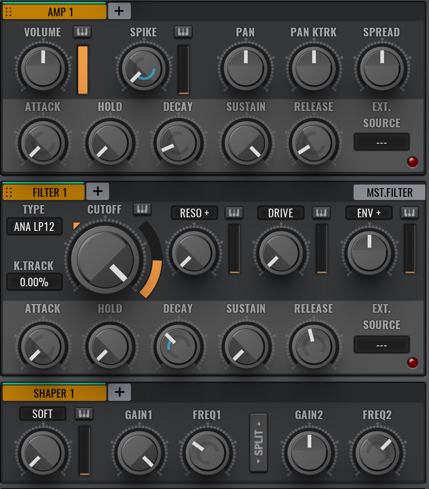Click the GAIN1 knob

[139, 453]
